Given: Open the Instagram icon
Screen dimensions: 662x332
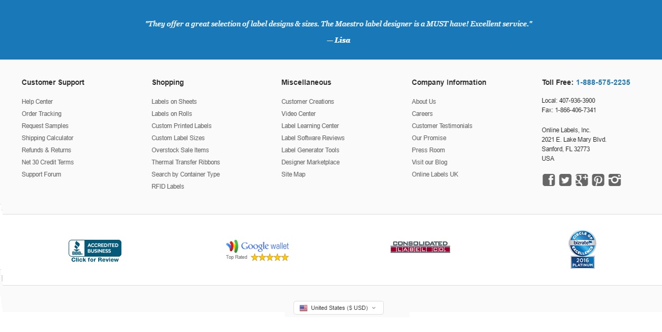Looking at the screenshot, I should 614,180.
